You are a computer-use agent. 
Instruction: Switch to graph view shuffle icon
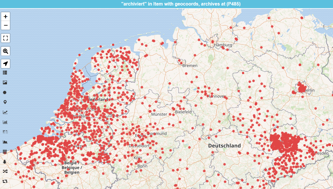[5, 171]
